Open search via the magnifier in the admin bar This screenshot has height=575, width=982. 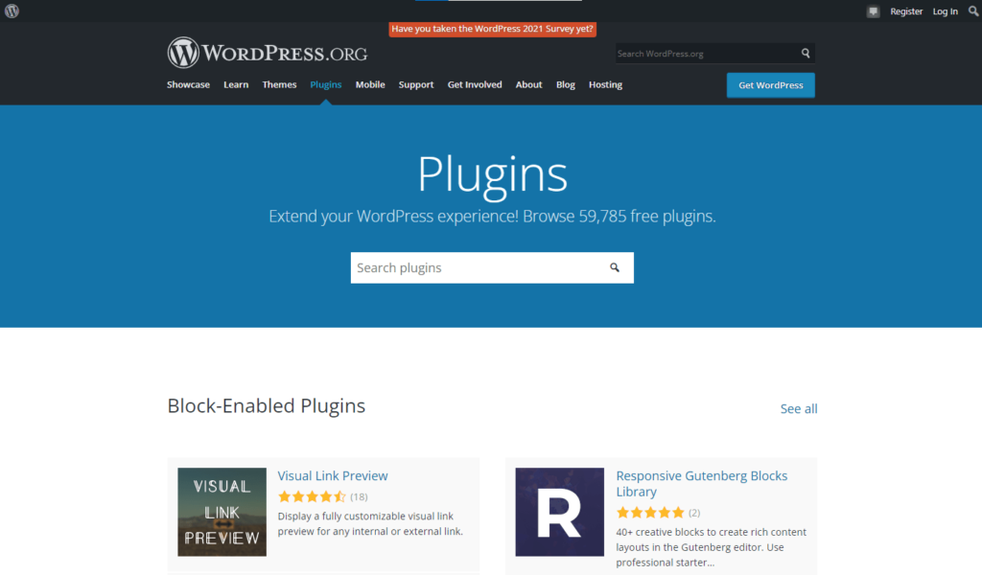972,11
